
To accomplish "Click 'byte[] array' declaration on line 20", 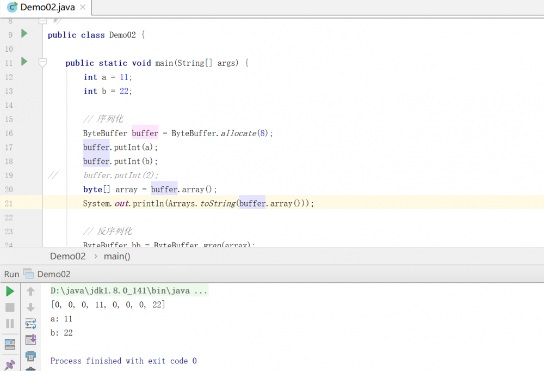I will (110, 190).
